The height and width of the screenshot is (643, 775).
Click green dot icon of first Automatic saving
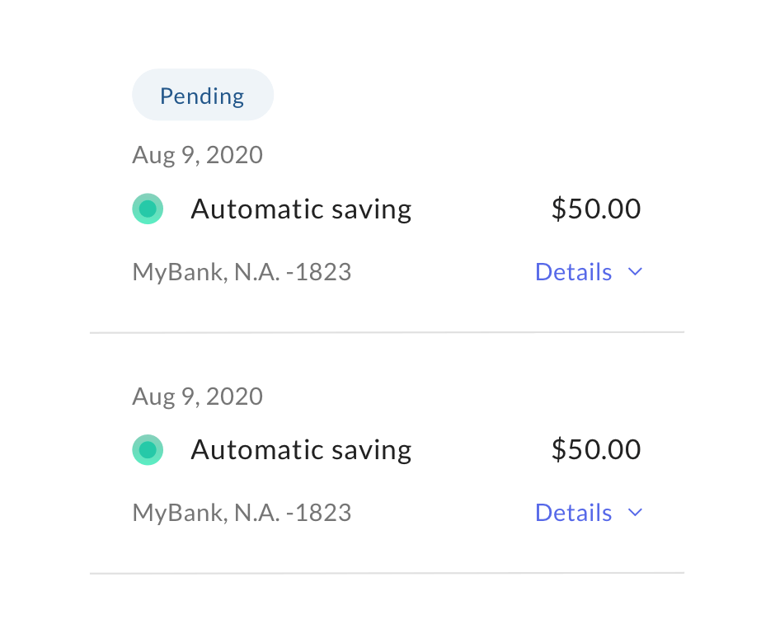pos(148,209)
